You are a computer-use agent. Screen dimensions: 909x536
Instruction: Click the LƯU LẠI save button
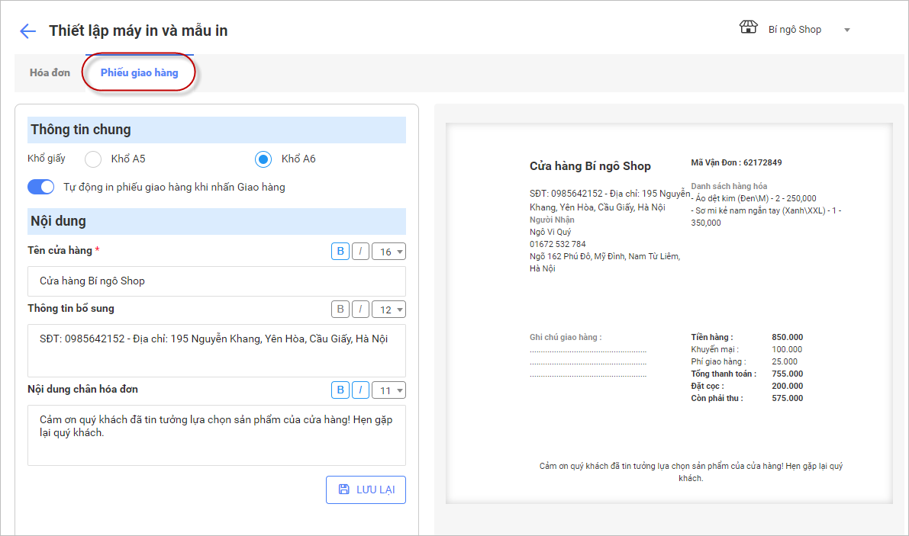[366, 489]
